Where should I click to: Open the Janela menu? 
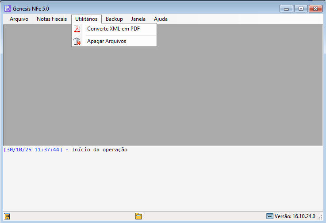tap(138, 19)
